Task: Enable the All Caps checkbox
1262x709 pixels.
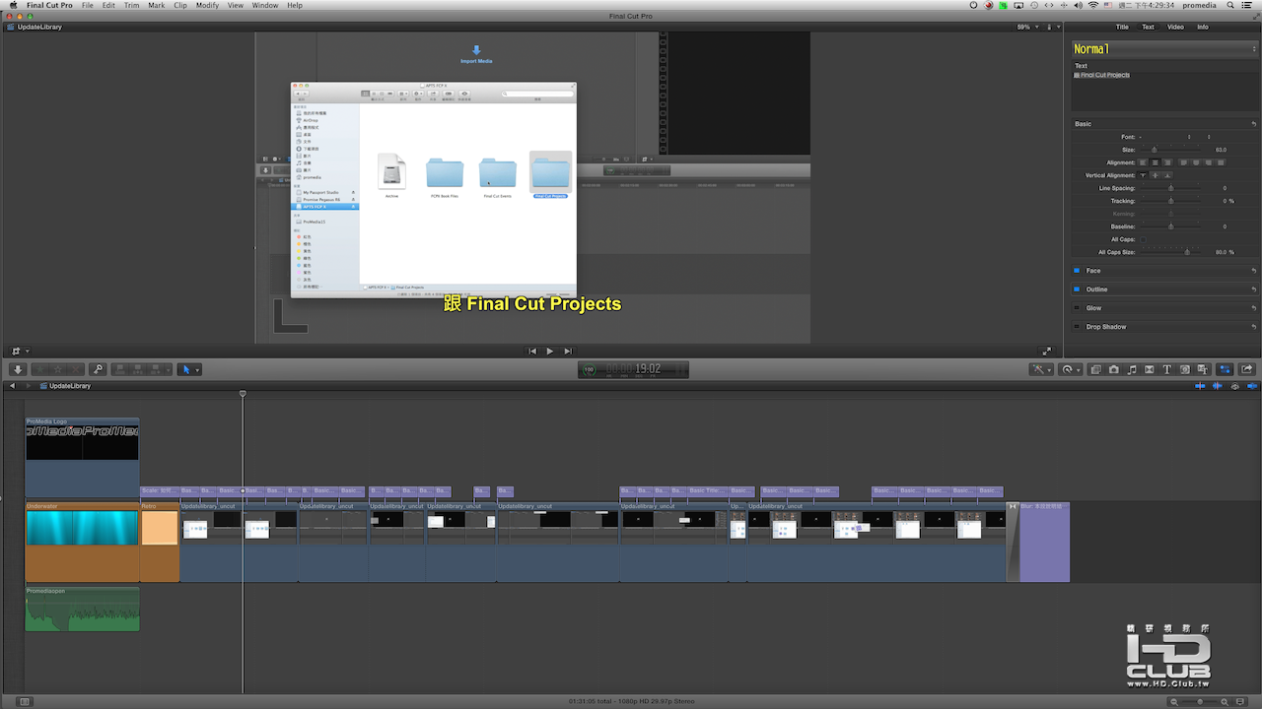Action: click(1142, 239)
